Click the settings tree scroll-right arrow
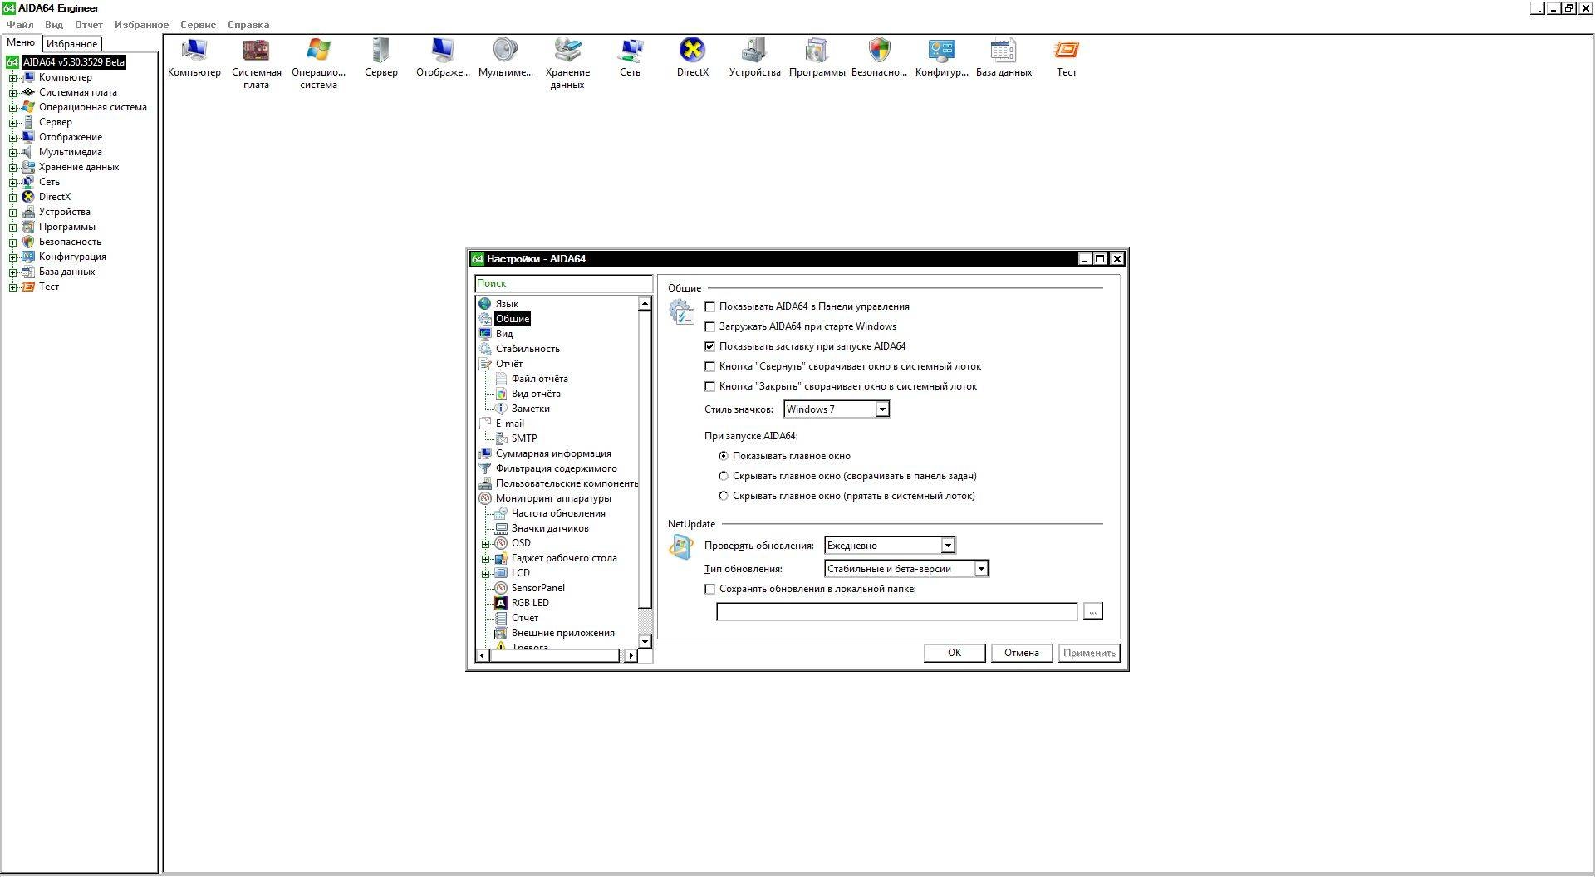This screenshot has height=877, width=1595. pos(631,656)
